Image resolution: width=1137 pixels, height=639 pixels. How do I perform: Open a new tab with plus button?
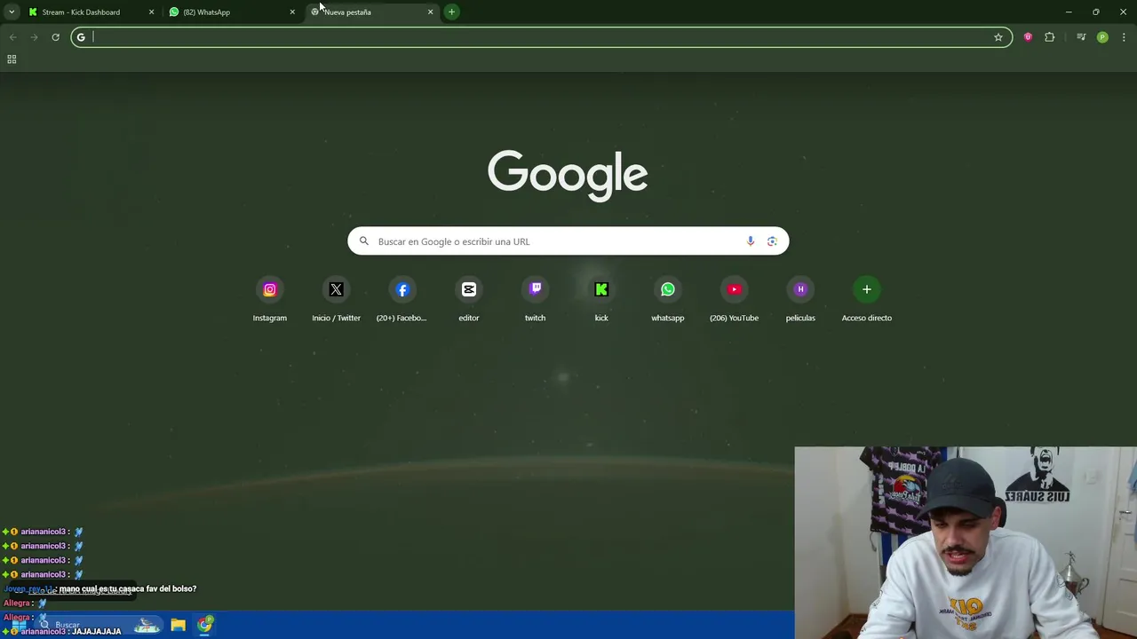(451, 12)
